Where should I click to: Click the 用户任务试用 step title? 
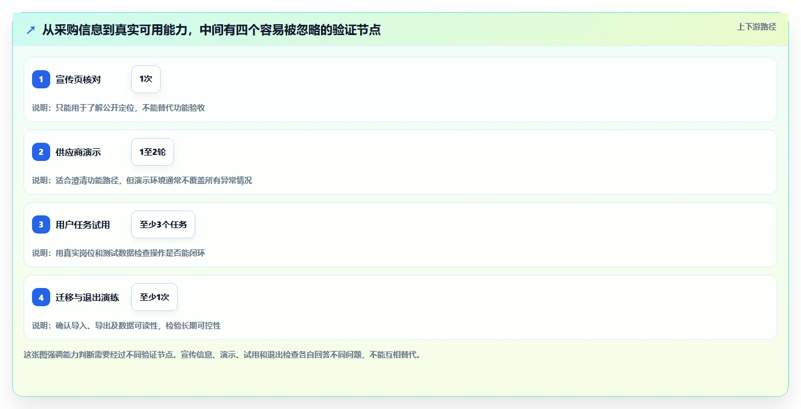tap(83, 224)
